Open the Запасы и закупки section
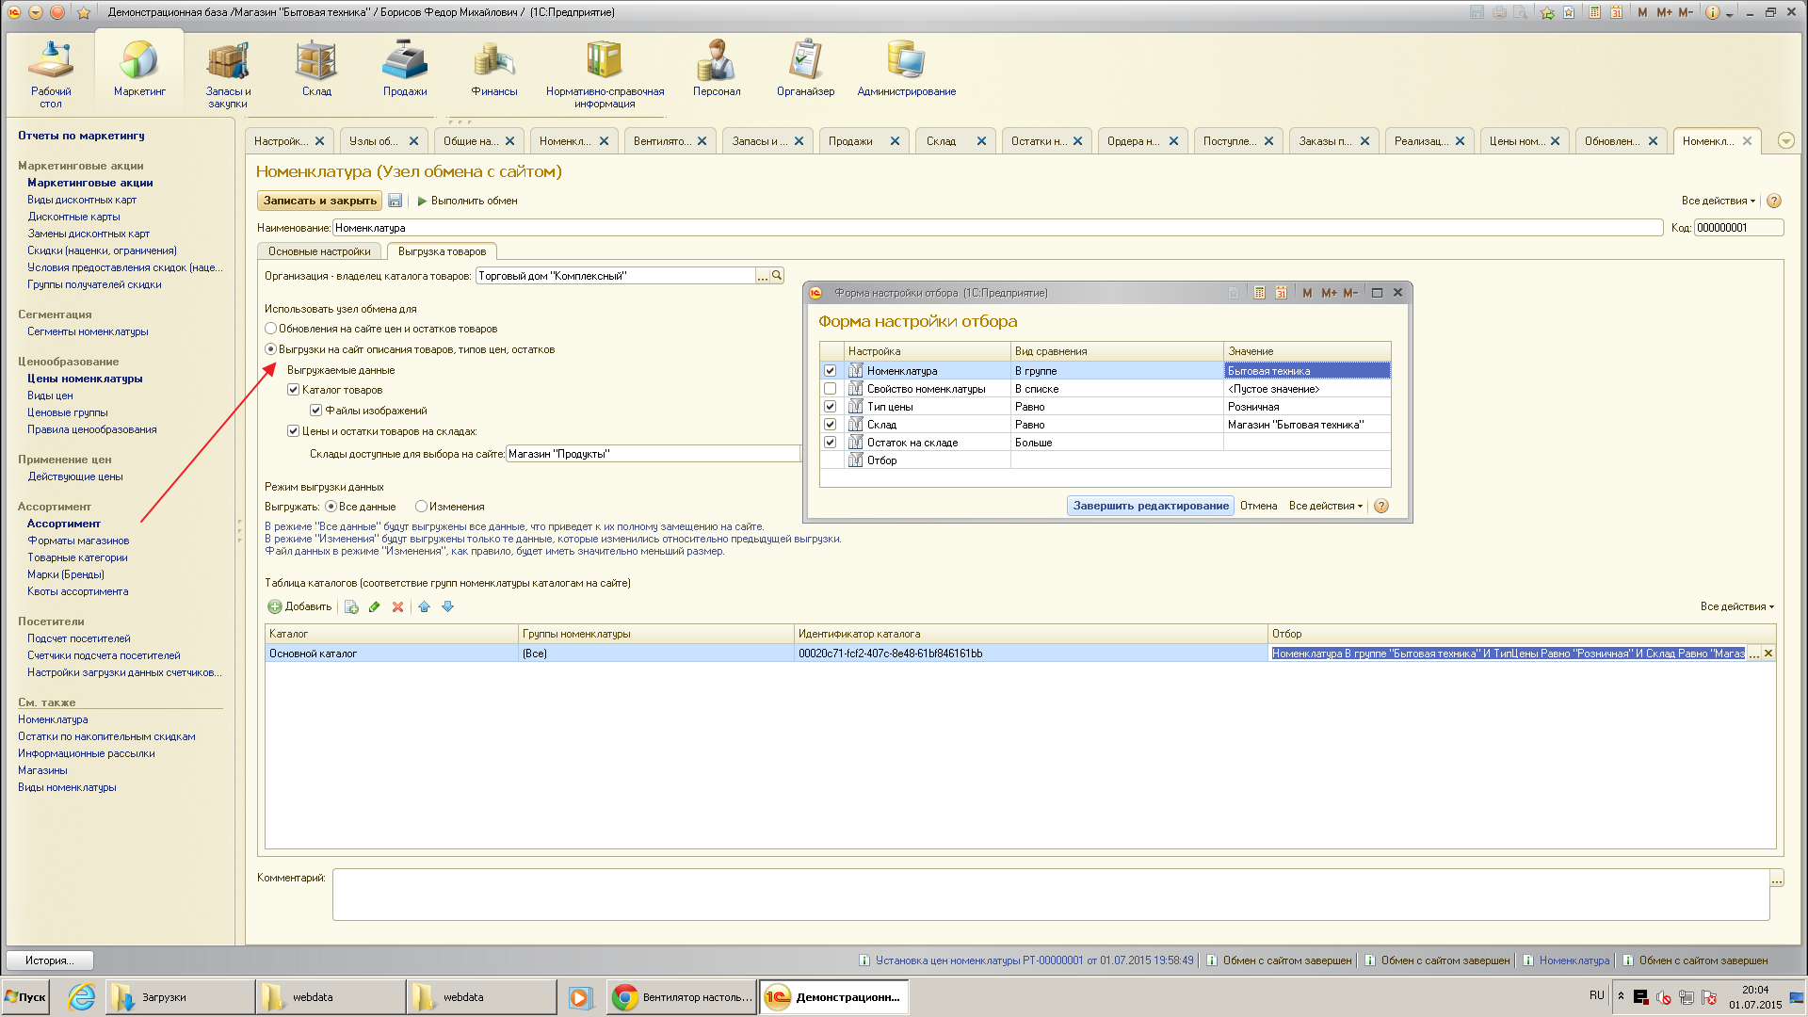The height and width of the screenshot is (1017, 1808). [228, 73]
